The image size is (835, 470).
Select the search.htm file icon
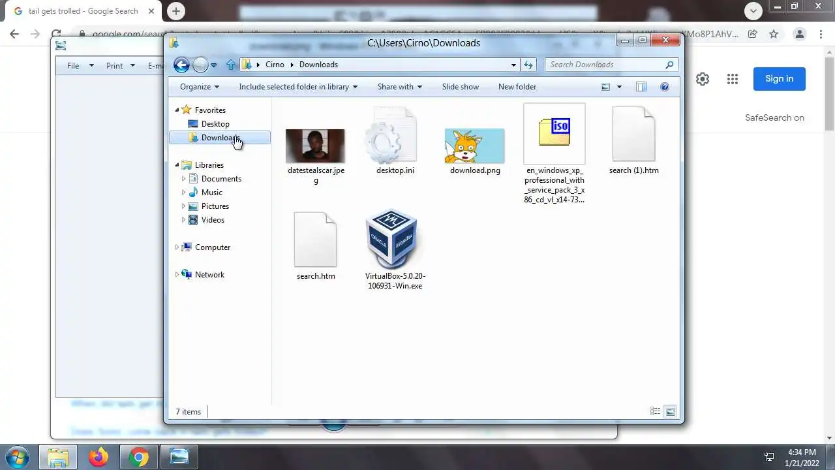pyautogui.click(x=315, y=240)
